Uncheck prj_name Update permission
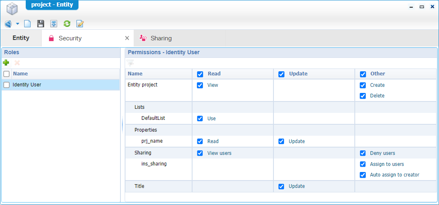 (281, 141)
